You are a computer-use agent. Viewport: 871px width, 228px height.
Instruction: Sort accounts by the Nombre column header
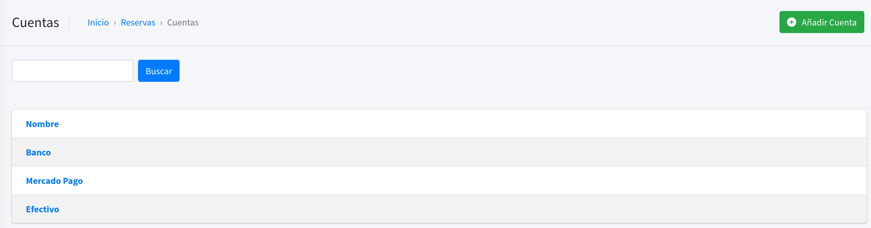(42, 124)
